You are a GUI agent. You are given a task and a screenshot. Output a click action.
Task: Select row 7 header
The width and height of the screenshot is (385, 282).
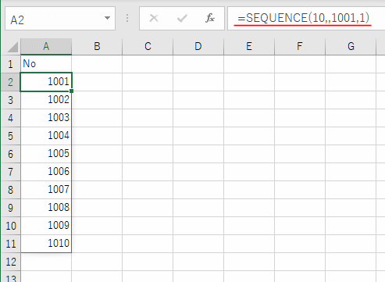(10, 172)
